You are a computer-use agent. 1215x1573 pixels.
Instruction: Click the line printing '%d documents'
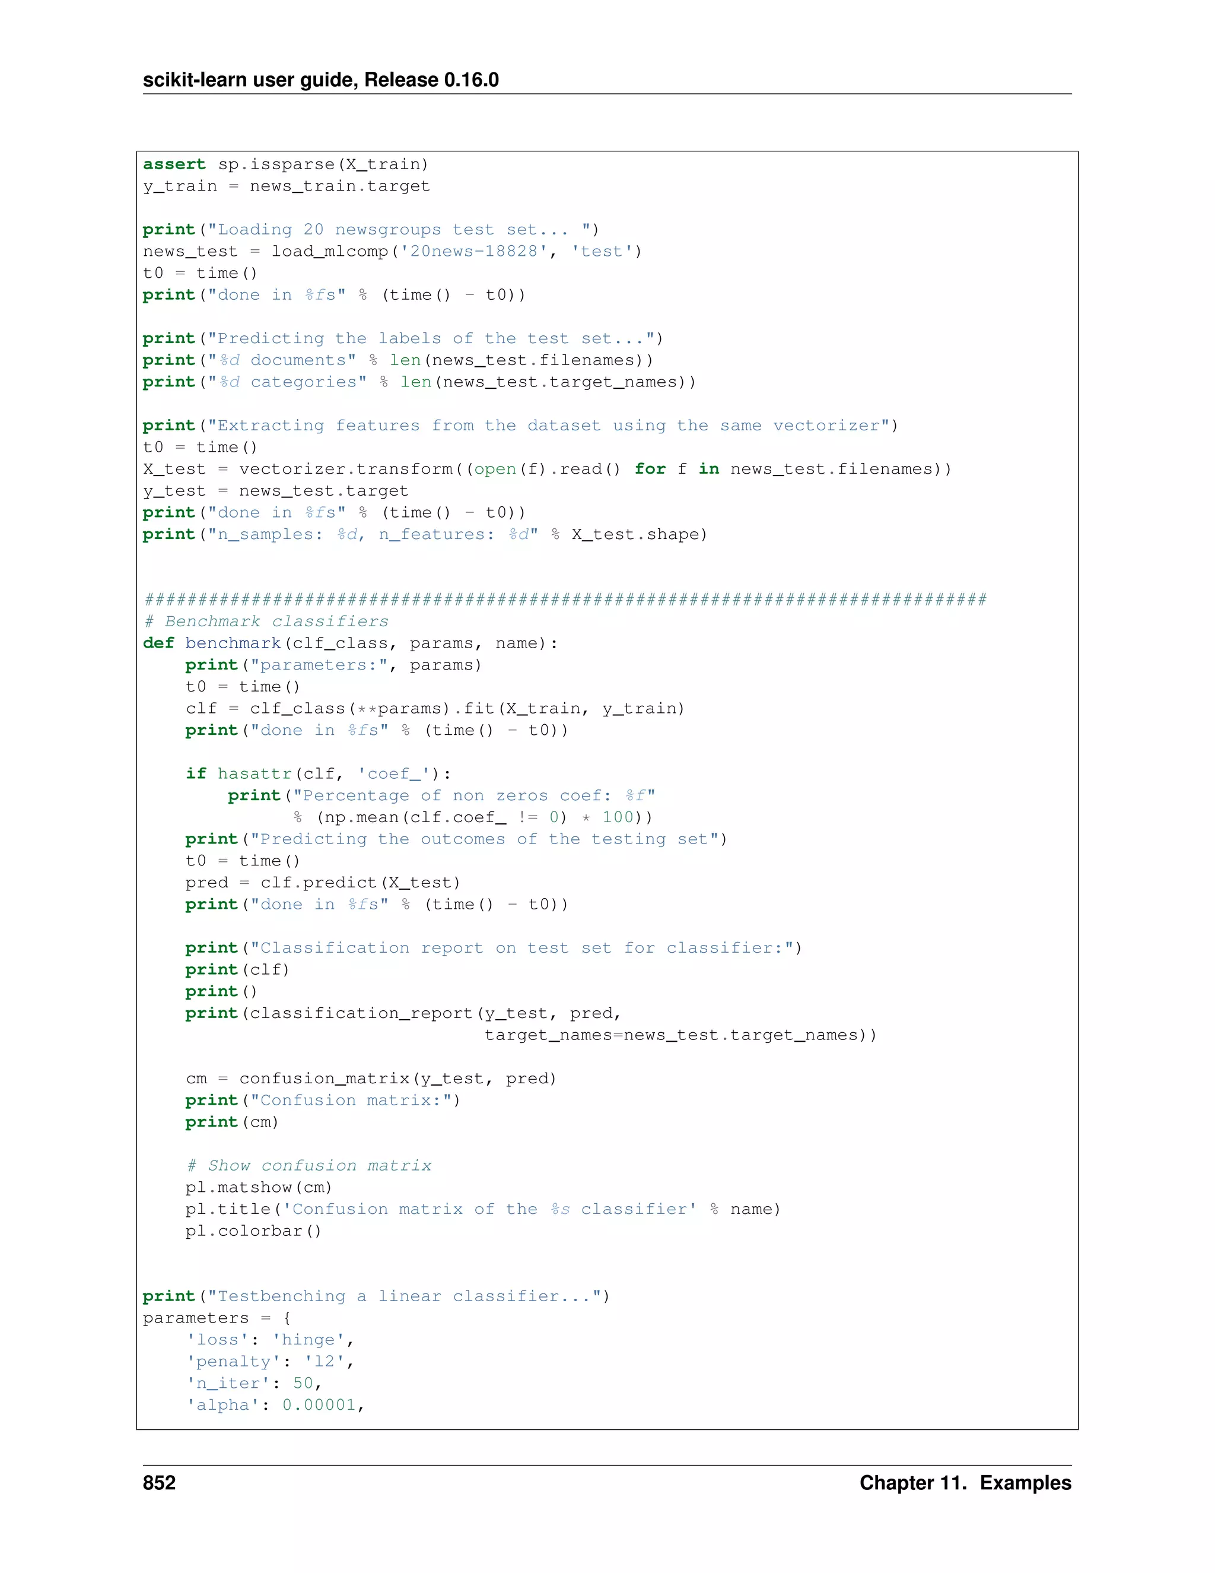tap(398, 360)
